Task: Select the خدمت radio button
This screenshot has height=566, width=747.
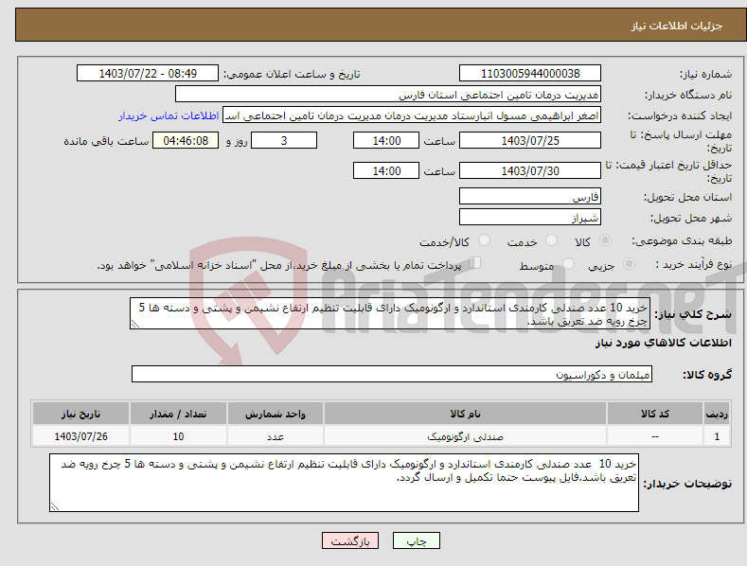Action: (551, 240)
